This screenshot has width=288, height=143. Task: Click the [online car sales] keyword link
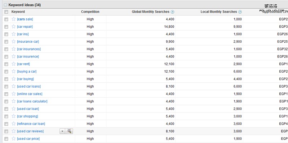(30, 94)
